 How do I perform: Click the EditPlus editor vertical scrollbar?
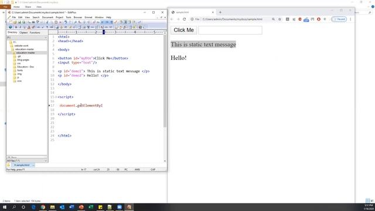click(165, 81)
